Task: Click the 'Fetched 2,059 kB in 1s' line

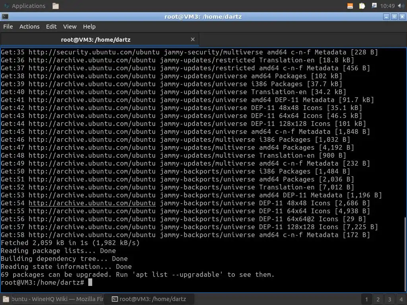Action: coord(70,243)
